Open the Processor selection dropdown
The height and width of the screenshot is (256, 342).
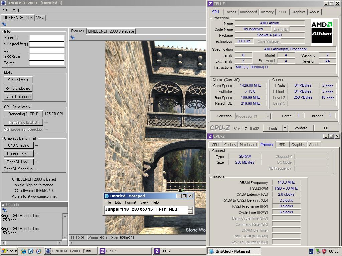coord(268,116)
